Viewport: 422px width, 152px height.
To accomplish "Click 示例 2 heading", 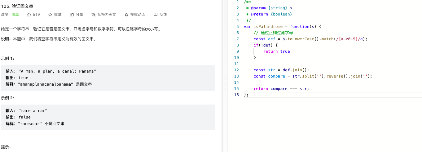I will (8, 98).
